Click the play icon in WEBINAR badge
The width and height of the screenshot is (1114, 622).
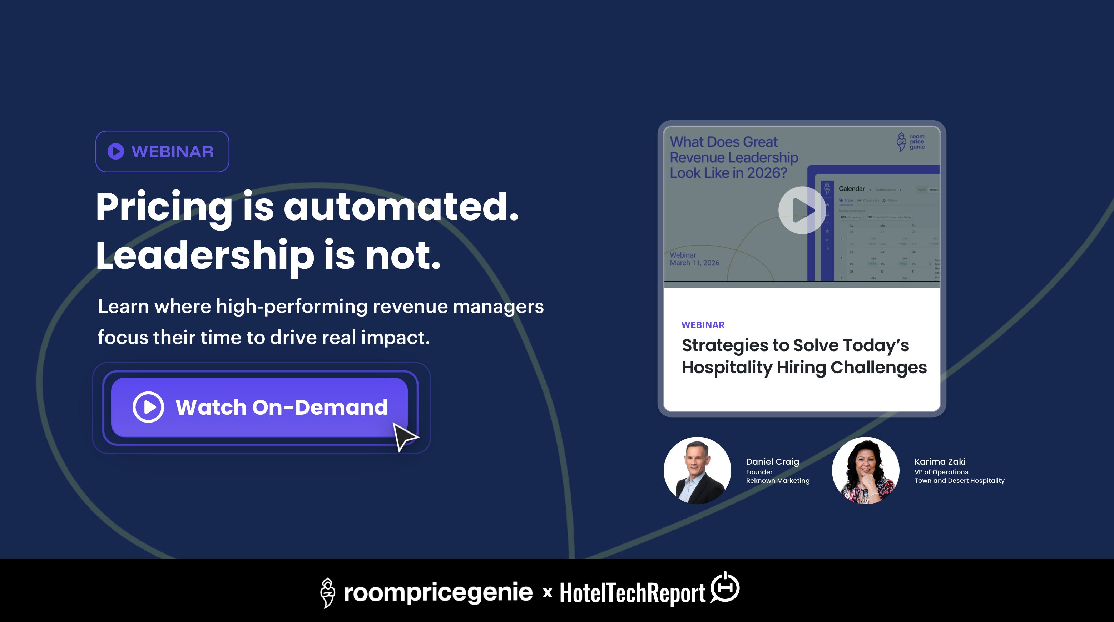click(115, 151)
